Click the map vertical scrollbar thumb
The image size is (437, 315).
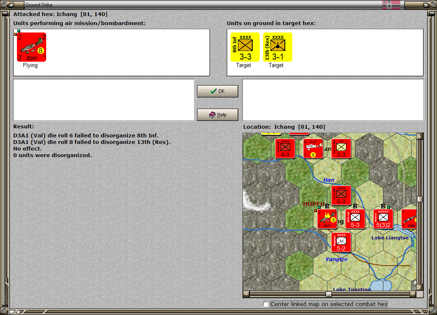[420, 199]
